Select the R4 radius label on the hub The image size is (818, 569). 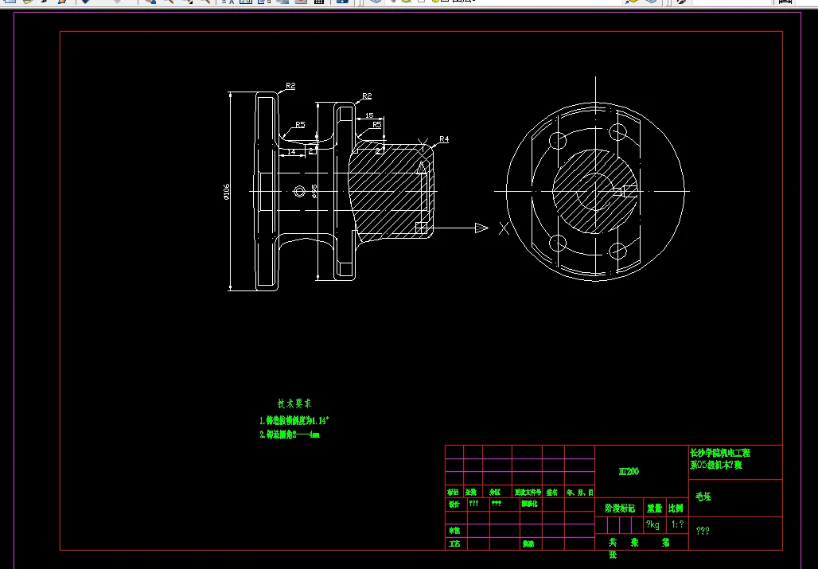444,138
